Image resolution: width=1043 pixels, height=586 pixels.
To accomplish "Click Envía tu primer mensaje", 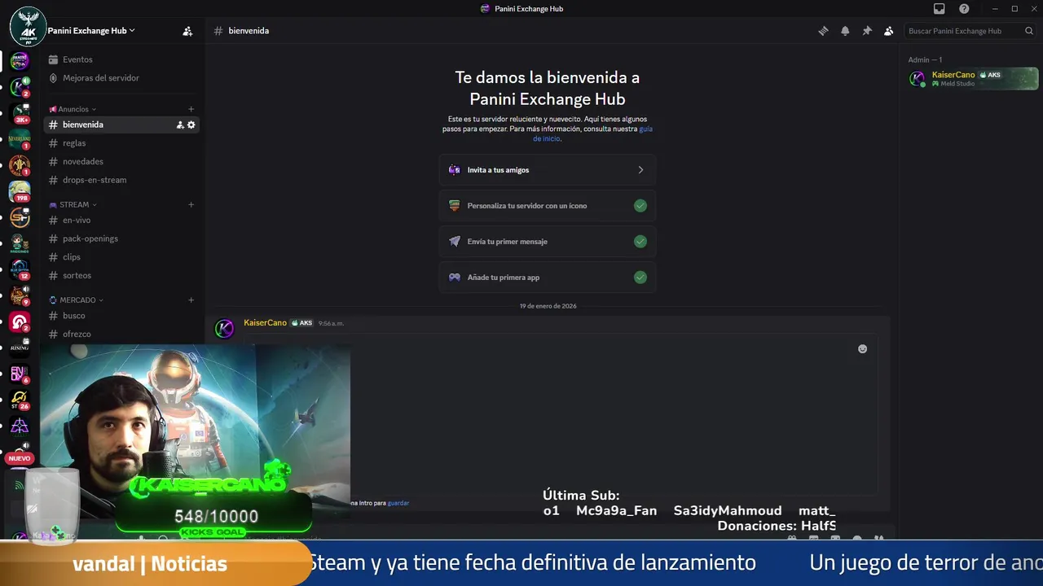I will pyautogui.click(x=548, y=242).
